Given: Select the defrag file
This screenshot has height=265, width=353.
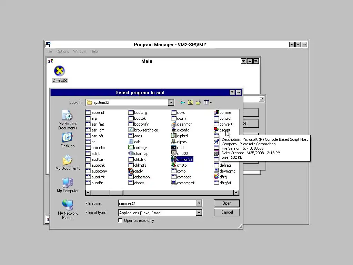Looking at the screenshot, I should [222, 165].
